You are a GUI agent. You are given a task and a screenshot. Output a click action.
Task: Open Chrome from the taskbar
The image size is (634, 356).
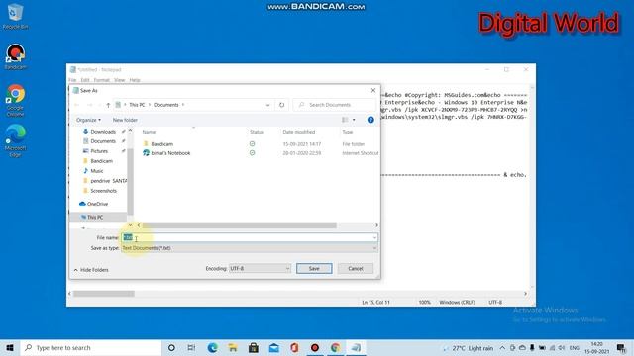(x=335, y=347)
